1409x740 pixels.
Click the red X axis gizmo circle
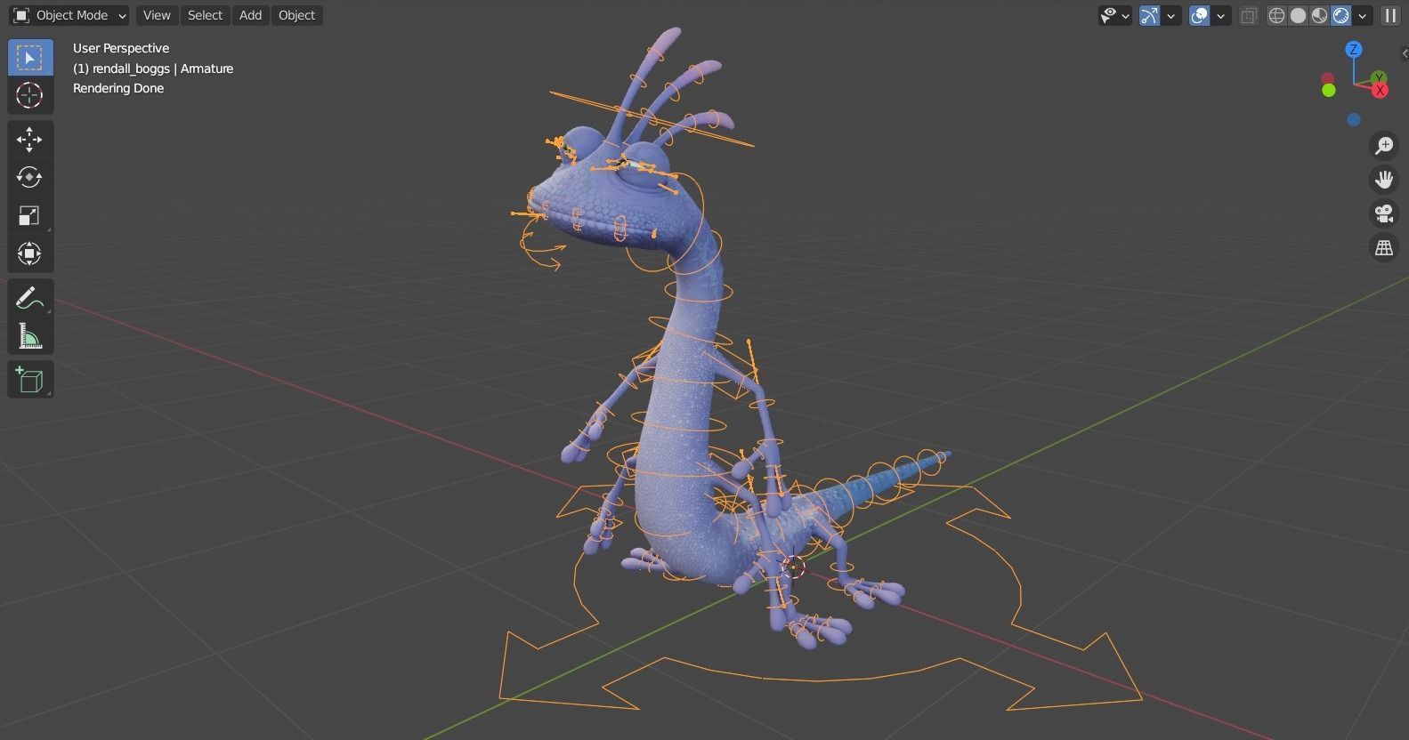(x=1381, y=90)
